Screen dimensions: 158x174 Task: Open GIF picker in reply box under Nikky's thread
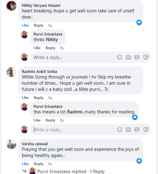[137, 57]
